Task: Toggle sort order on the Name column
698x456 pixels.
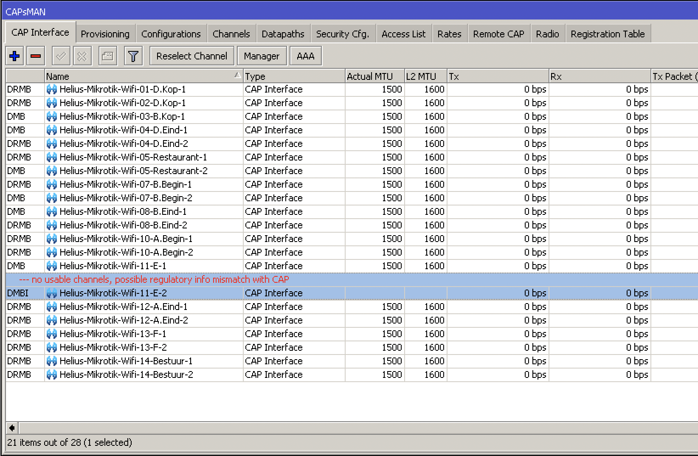Action: click(142, 76)
